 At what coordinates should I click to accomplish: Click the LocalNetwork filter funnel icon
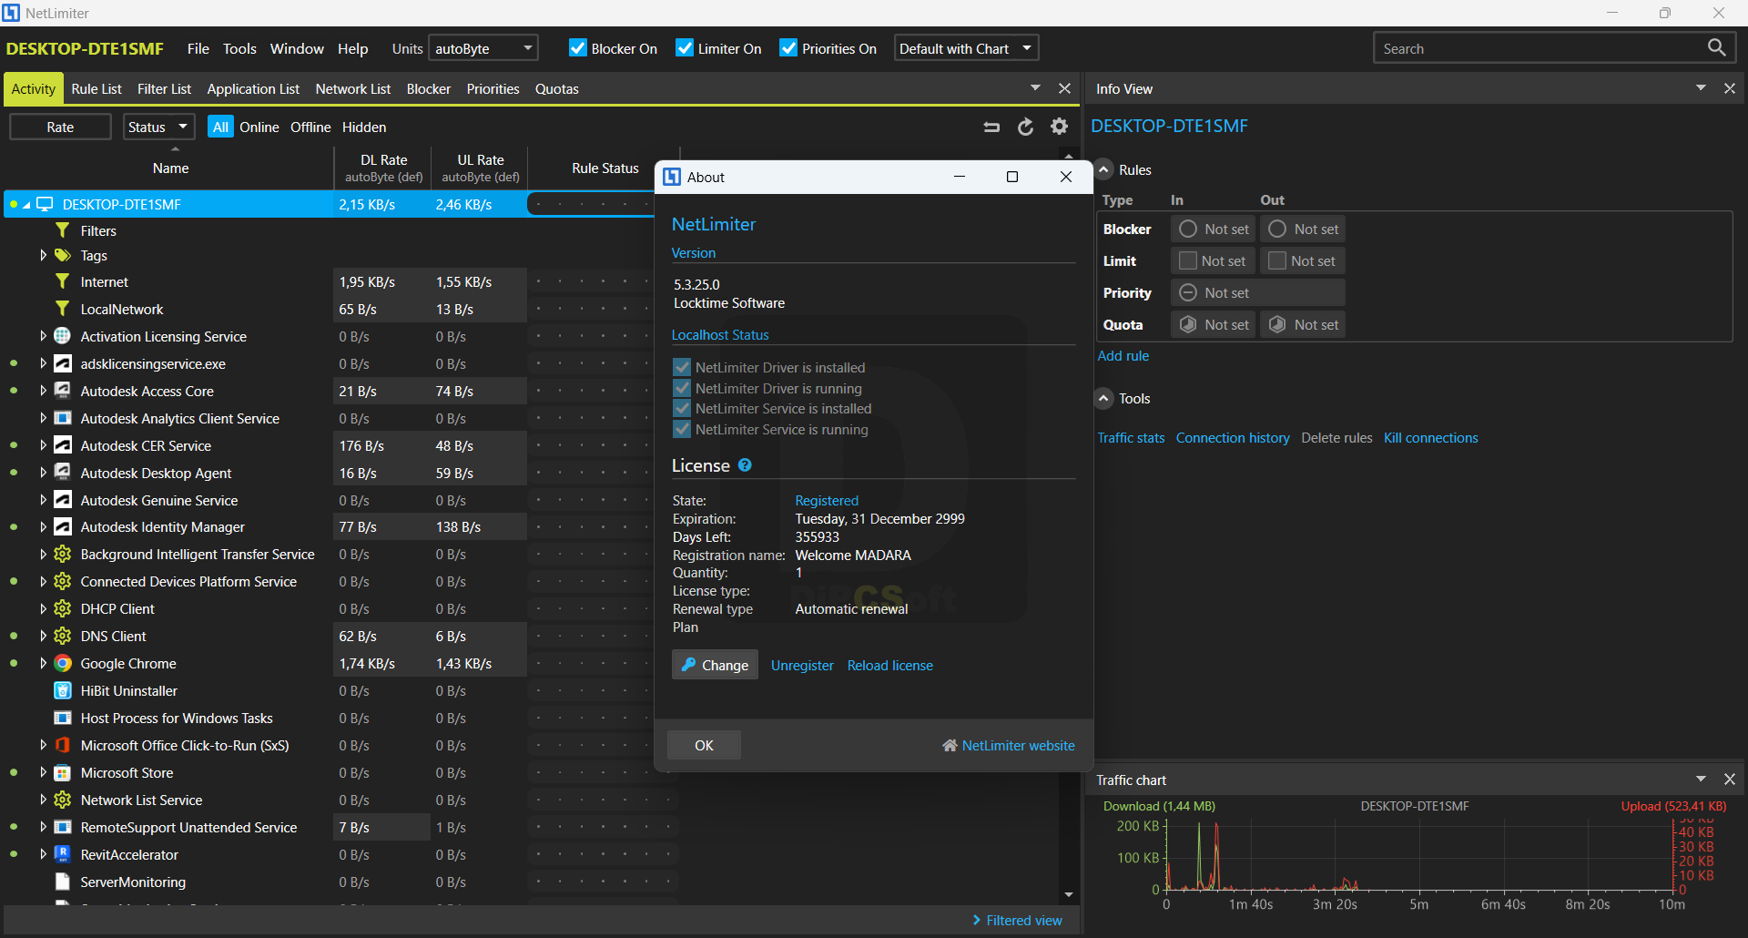(x=63, y=309)
